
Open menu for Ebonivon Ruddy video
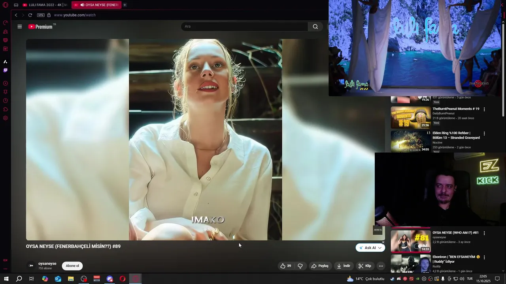point(484,257)
